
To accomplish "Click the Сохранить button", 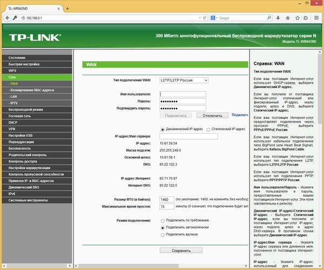I will pos(181,251).
